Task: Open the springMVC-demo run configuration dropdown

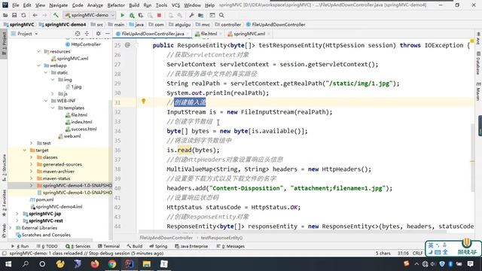Action: [x=90, y=15]
